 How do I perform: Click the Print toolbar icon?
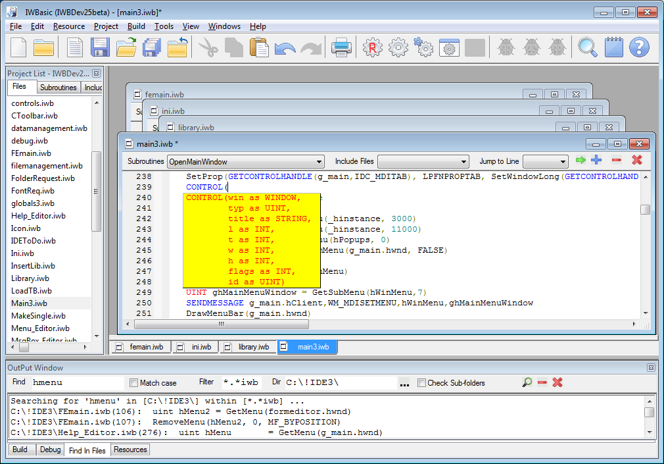pyautogui.click(x=341, y=47)
